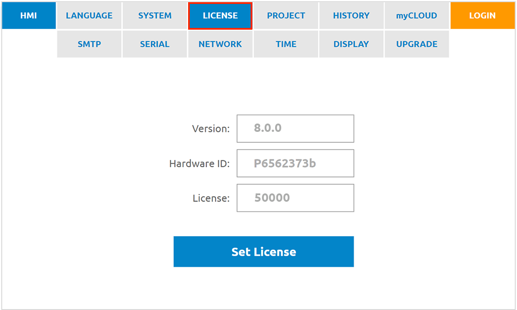Screen dimensions: 517x310
Task: Open the SMTP settings tab
Action: [89, 44]
